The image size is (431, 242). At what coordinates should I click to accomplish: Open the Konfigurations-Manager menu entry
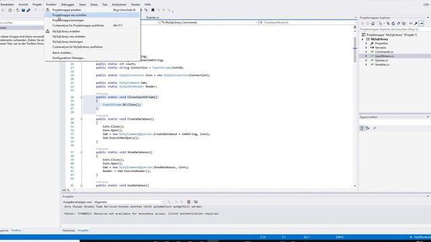93,58
